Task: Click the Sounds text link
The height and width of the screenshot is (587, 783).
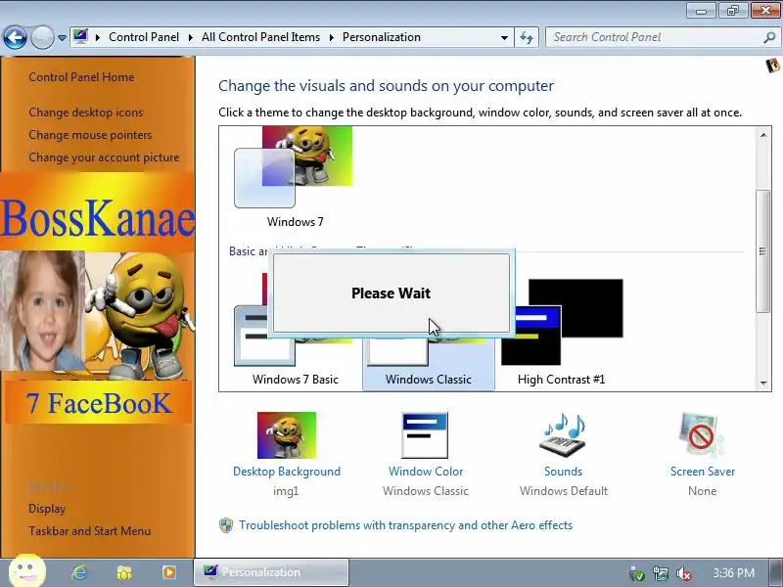Action: (x=564, y=472)
